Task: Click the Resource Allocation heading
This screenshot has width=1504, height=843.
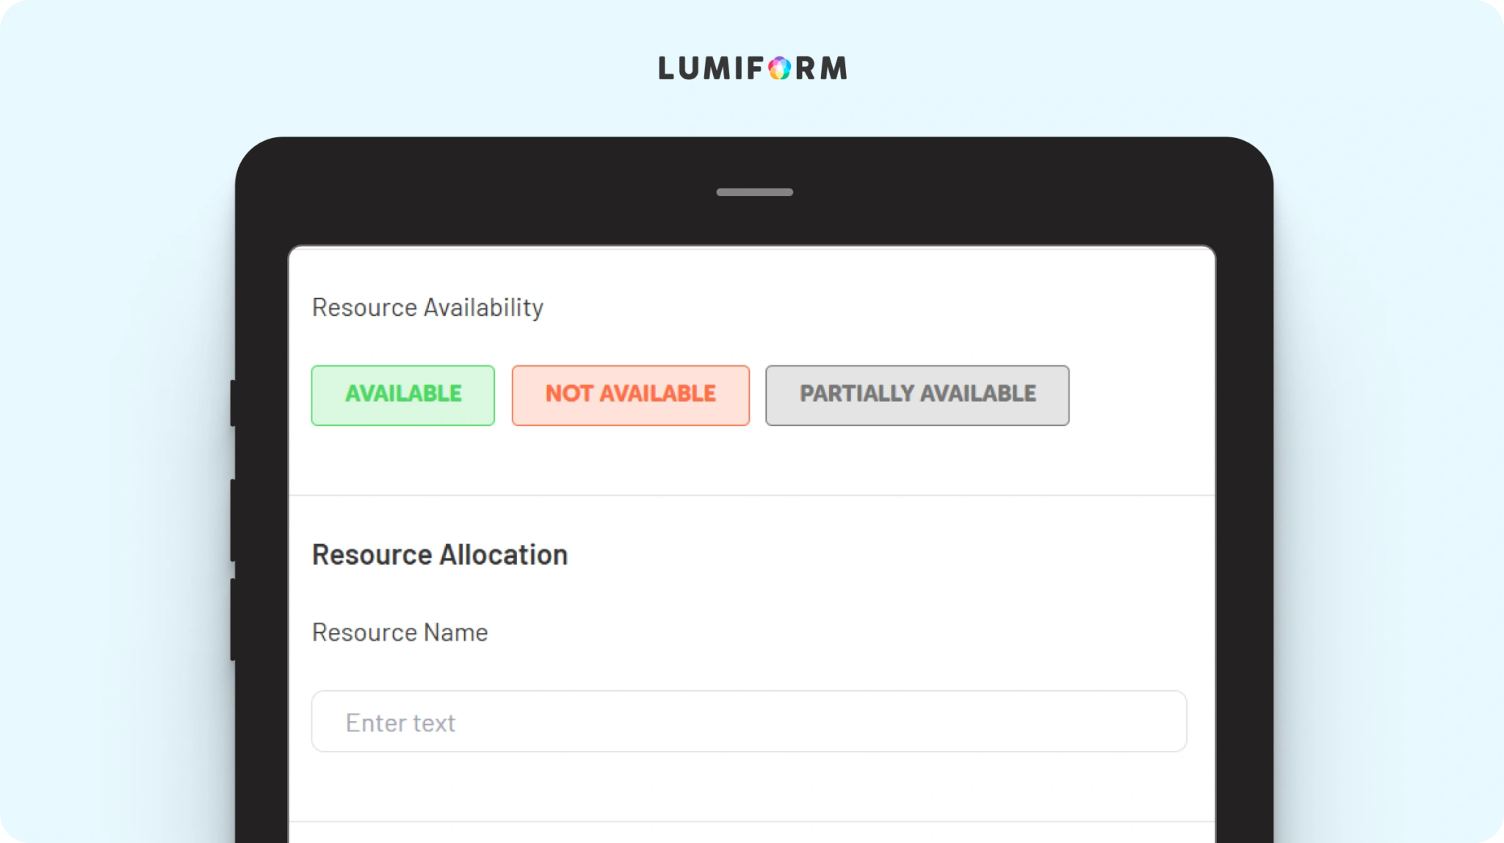Action: pos(440,554)
